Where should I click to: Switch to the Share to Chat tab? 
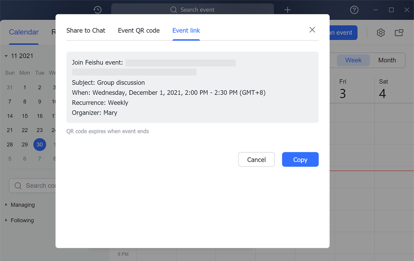coord(86,30)
